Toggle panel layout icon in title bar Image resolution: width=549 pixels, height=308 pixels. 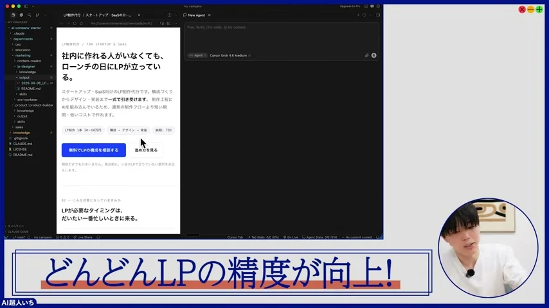click(x=366, y=6)
